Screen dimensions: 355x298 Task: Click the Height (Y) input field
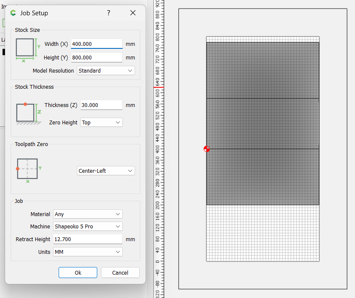click(x=96, y=58)
